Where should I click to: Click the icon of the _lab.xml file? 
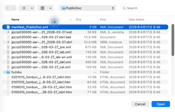(x=8, y=52)
